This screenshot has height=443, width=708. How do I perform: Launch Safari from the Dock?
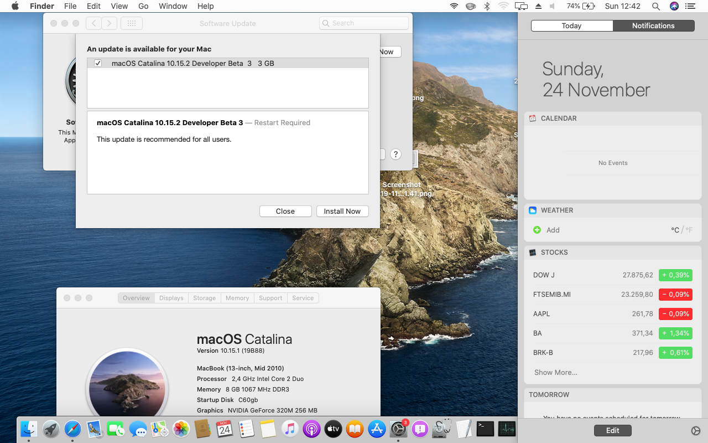pyautogui.click(x=72, y=429)
